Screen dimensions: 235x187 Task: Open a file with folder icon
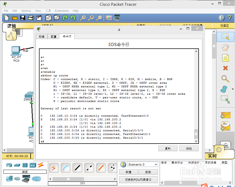tap(15, 18)
